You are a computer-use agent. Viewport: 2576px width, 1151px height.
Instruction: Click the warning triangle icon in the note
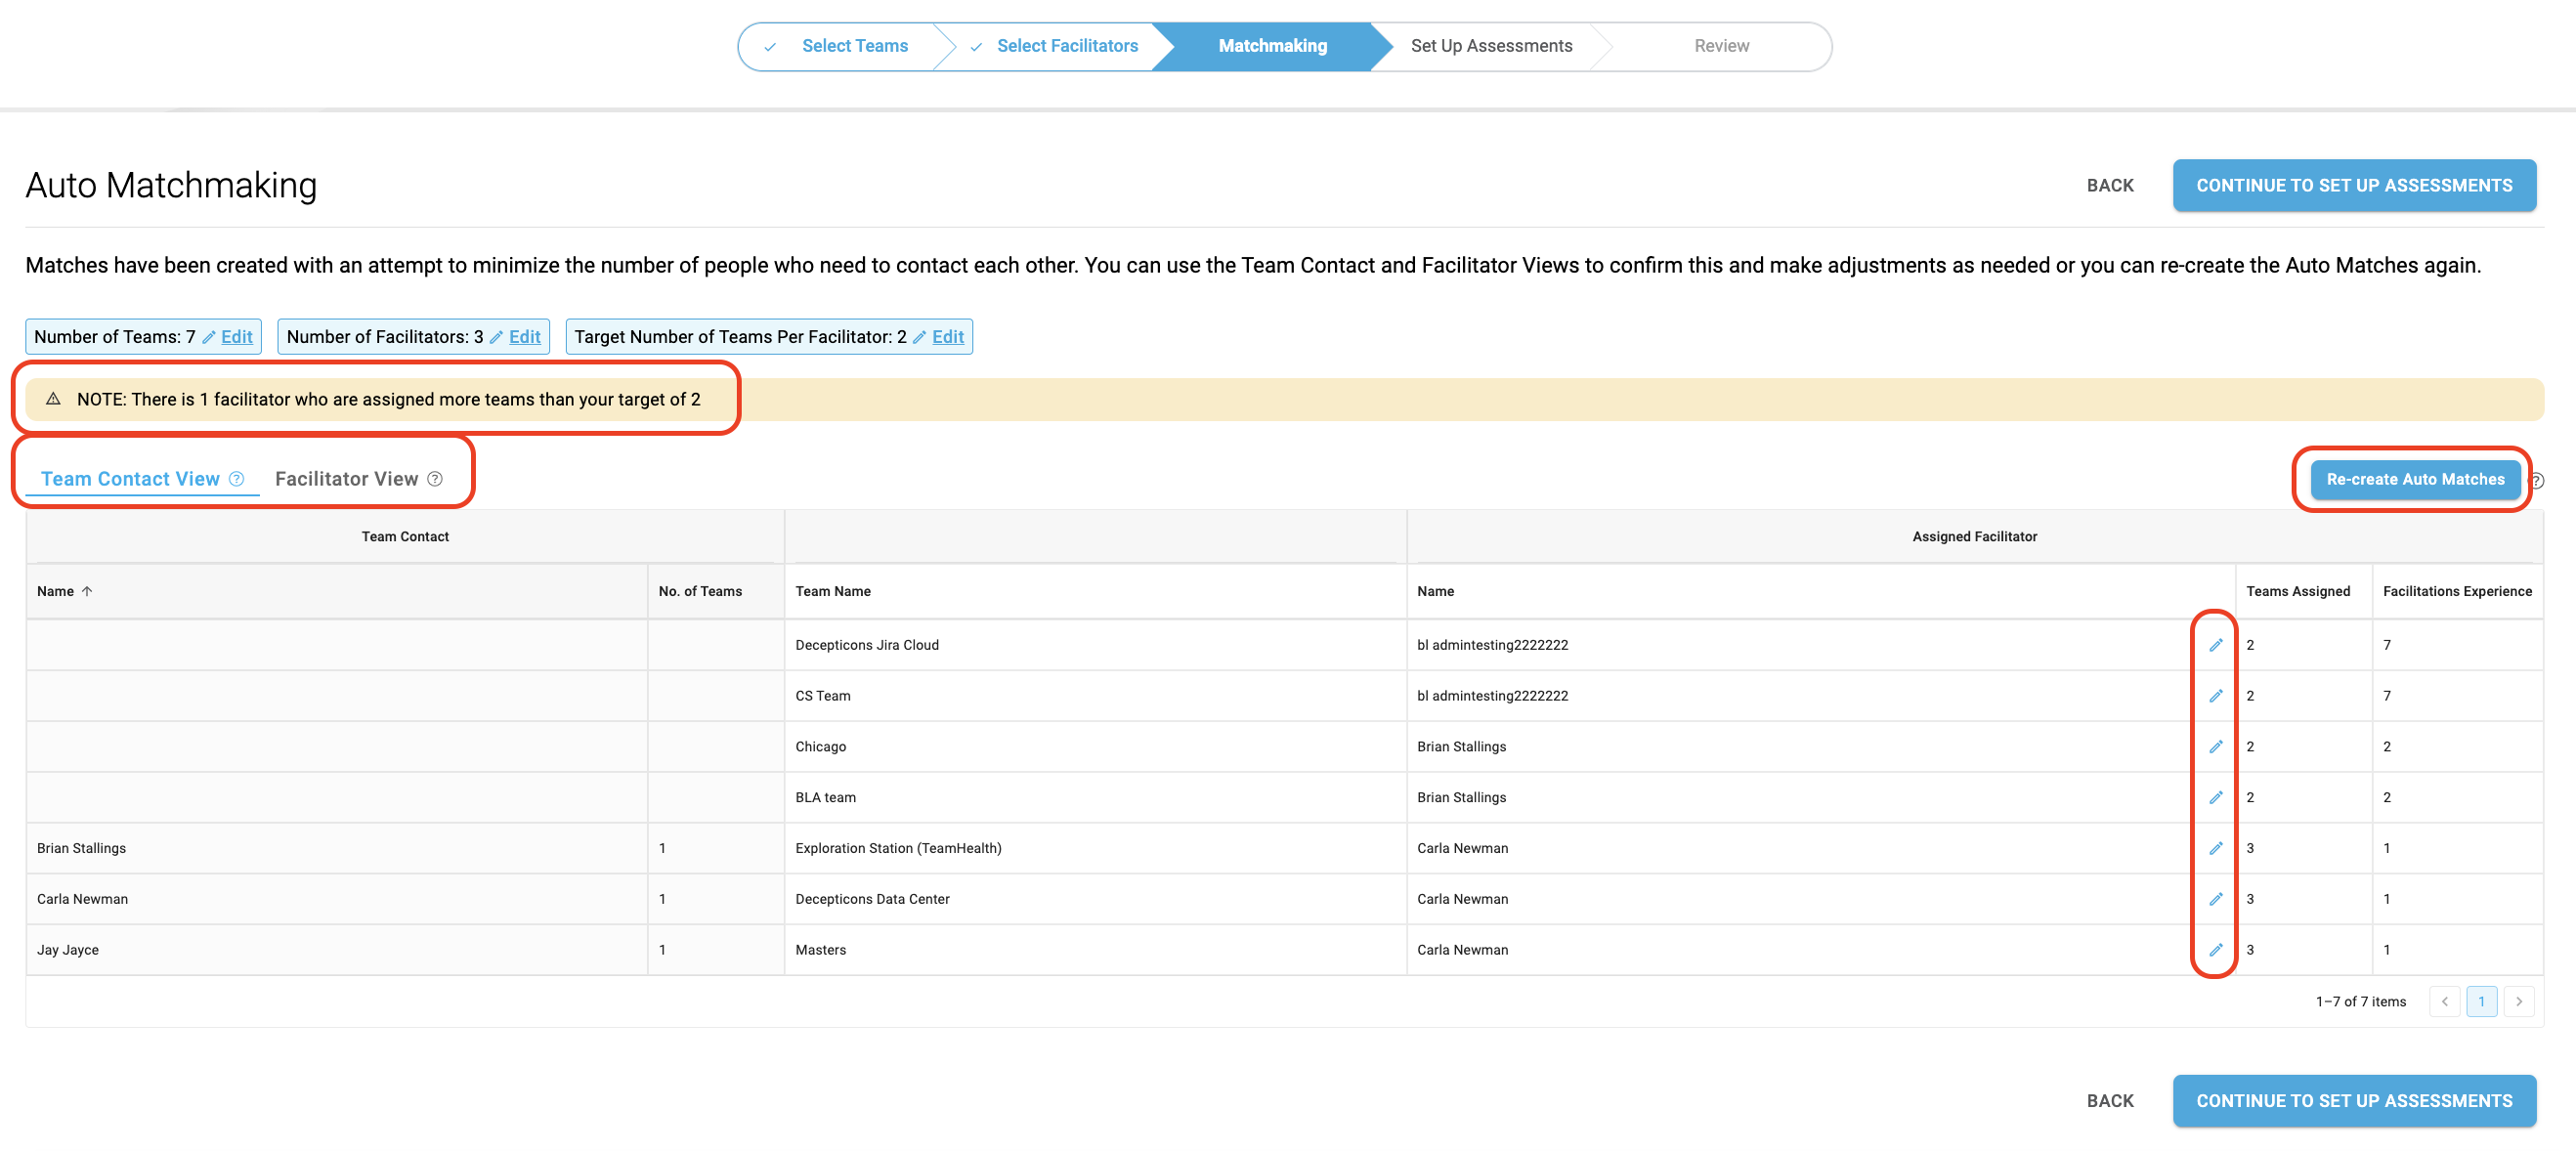pyautogui.click(x=54, y=399)
